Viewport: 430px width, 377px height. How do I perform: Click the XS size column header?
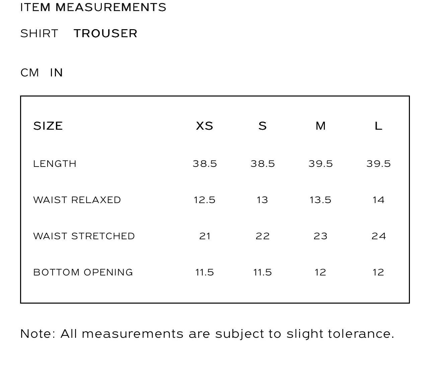(x=205, y=126)
